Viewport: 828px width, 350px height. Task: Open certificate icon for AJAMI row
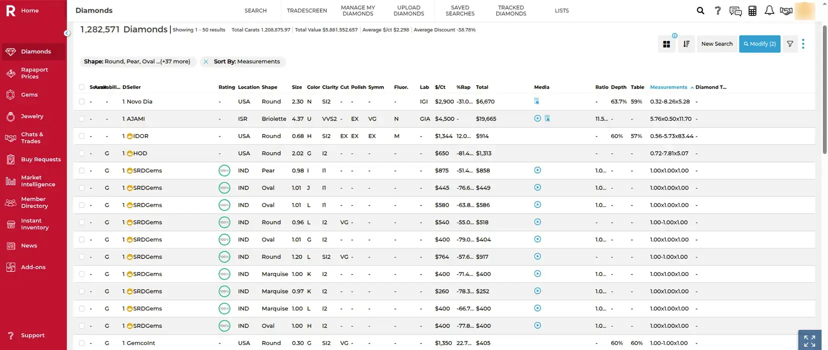tap(547, 118)
